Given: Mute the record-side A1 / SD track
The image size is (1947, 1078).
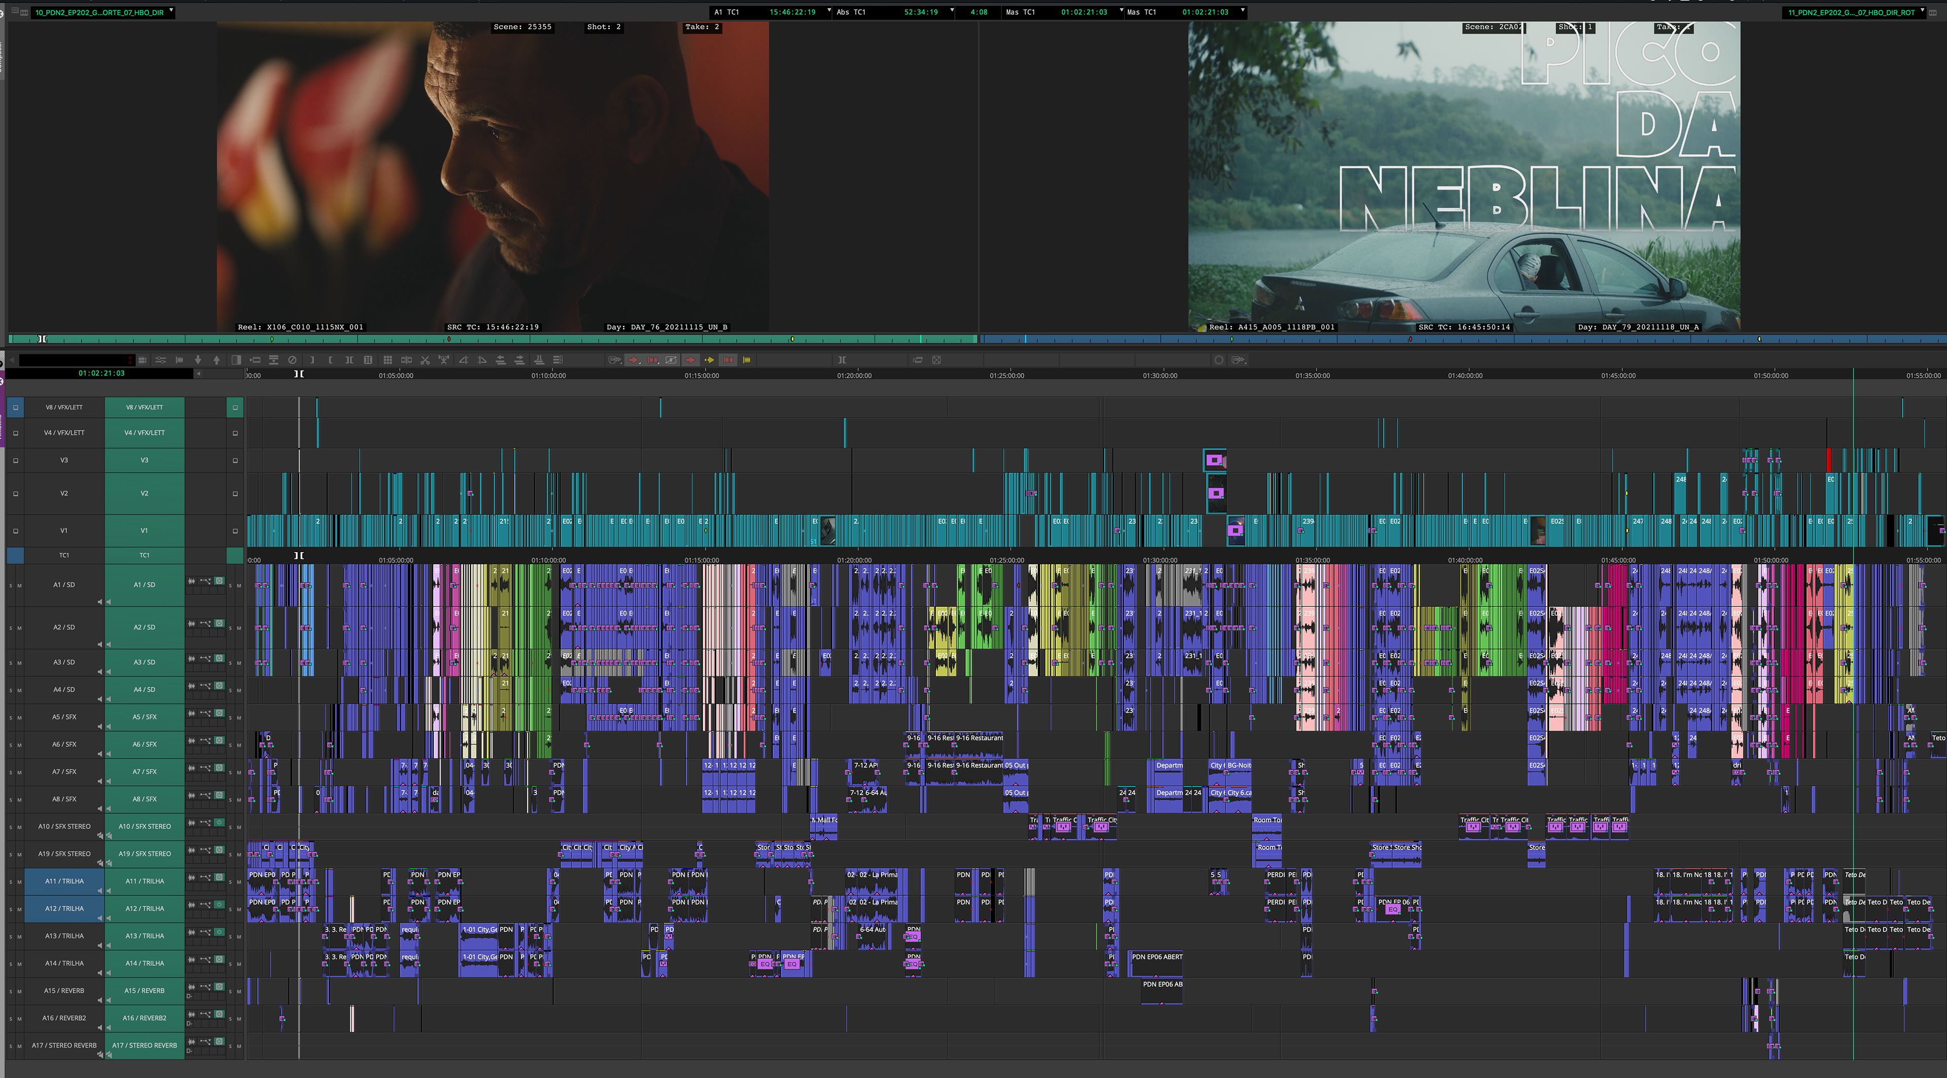Looking at the screenshot, I should (240, 585).
